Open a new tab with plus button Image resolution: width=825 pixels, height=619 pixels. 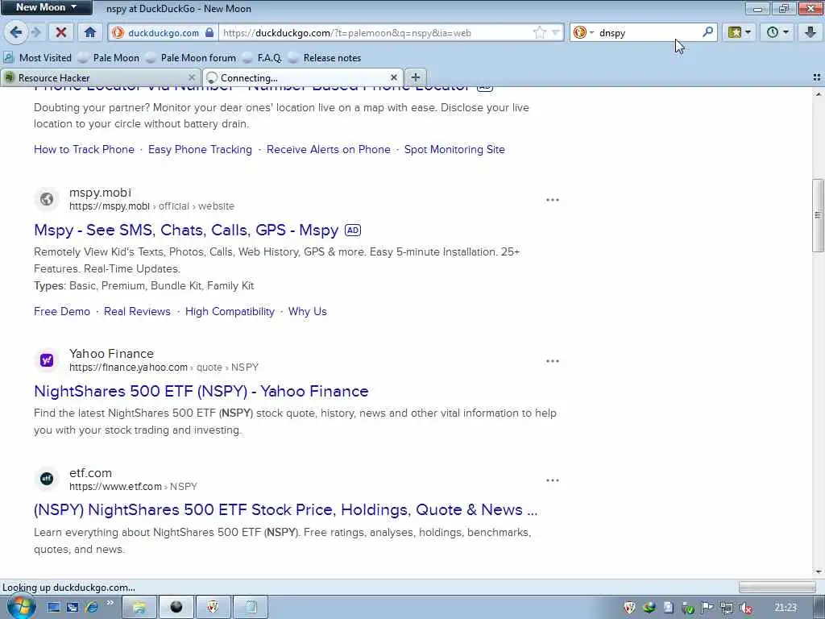point(415,77)
